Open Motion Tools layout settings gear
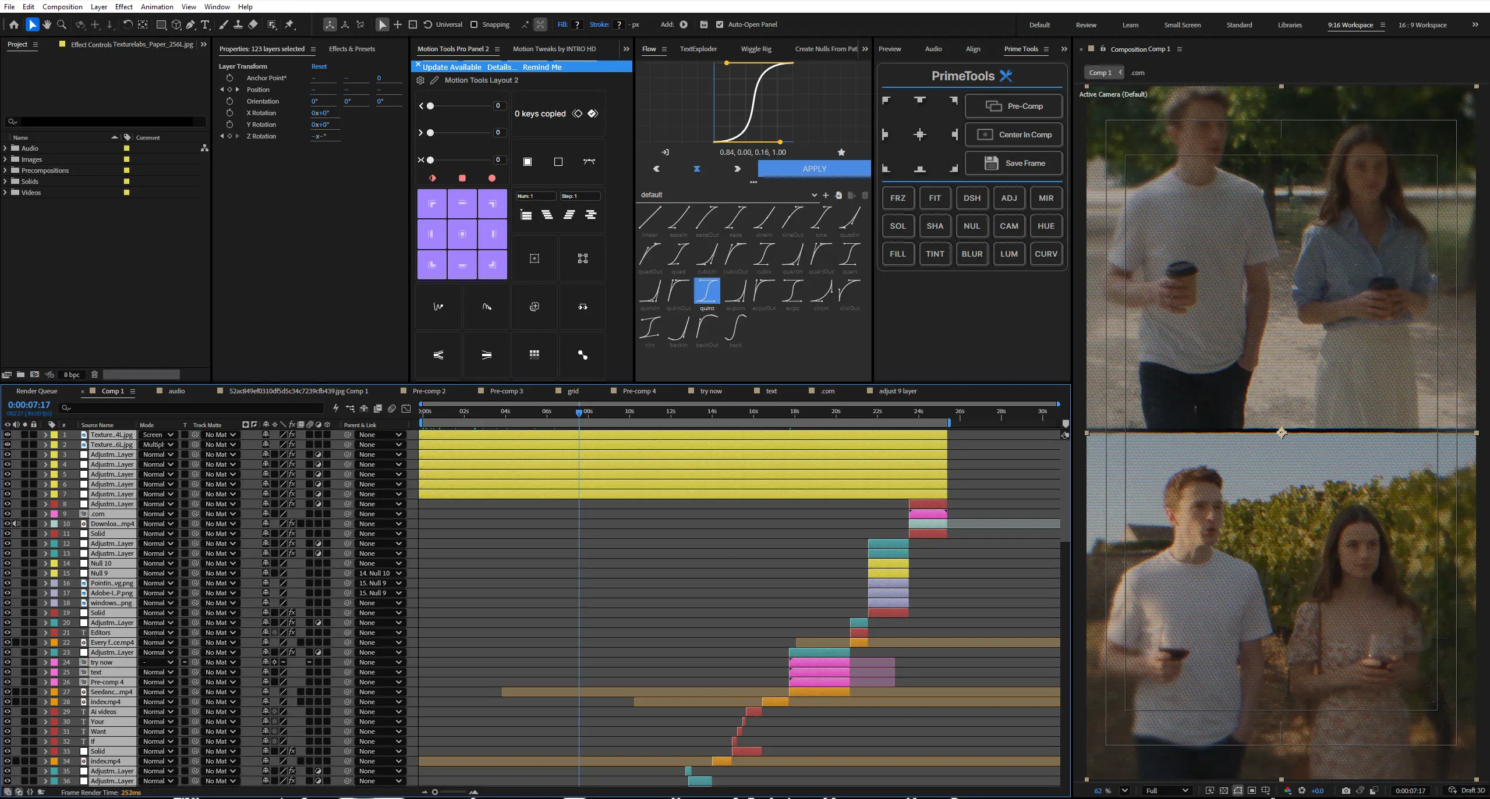The height and width of the screenshot is (799, 1490). (x=420, y=80)
